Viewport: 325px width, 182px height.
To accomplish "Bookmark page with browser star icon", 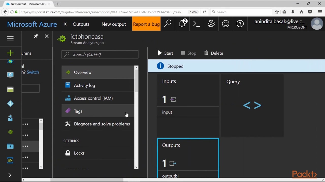I will click(x=277, y=12).
